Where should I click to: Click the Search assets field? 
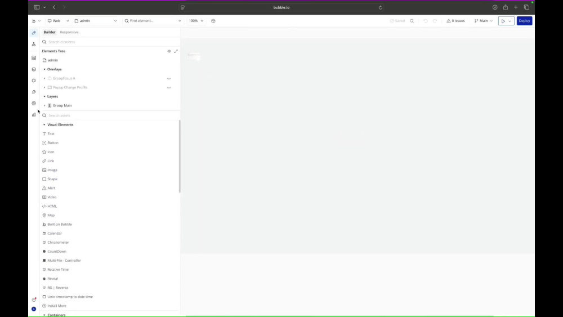point(110,115)
